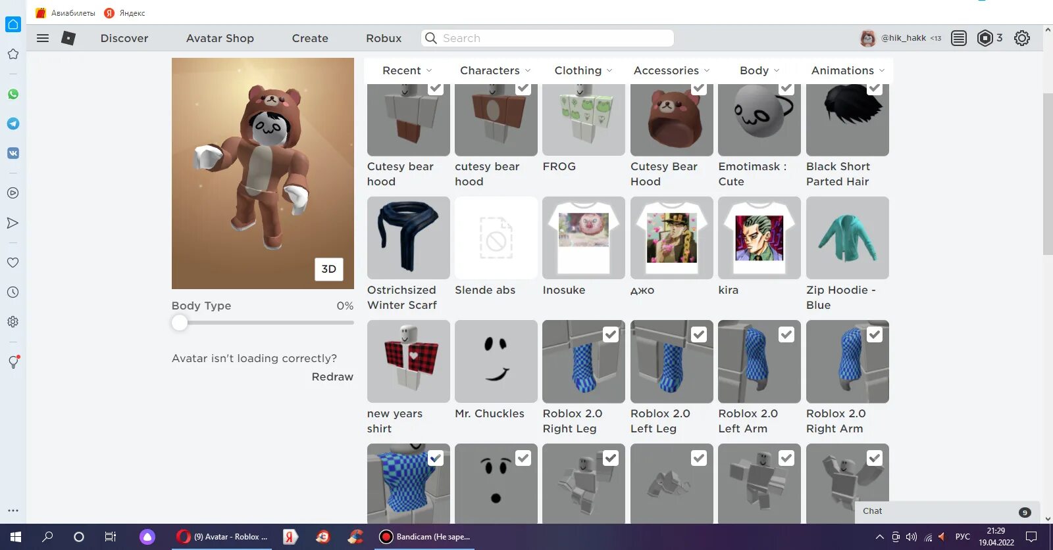
Task: Open Windows notification center icon
Action: pyautogui.click(x=1031, y=537)
